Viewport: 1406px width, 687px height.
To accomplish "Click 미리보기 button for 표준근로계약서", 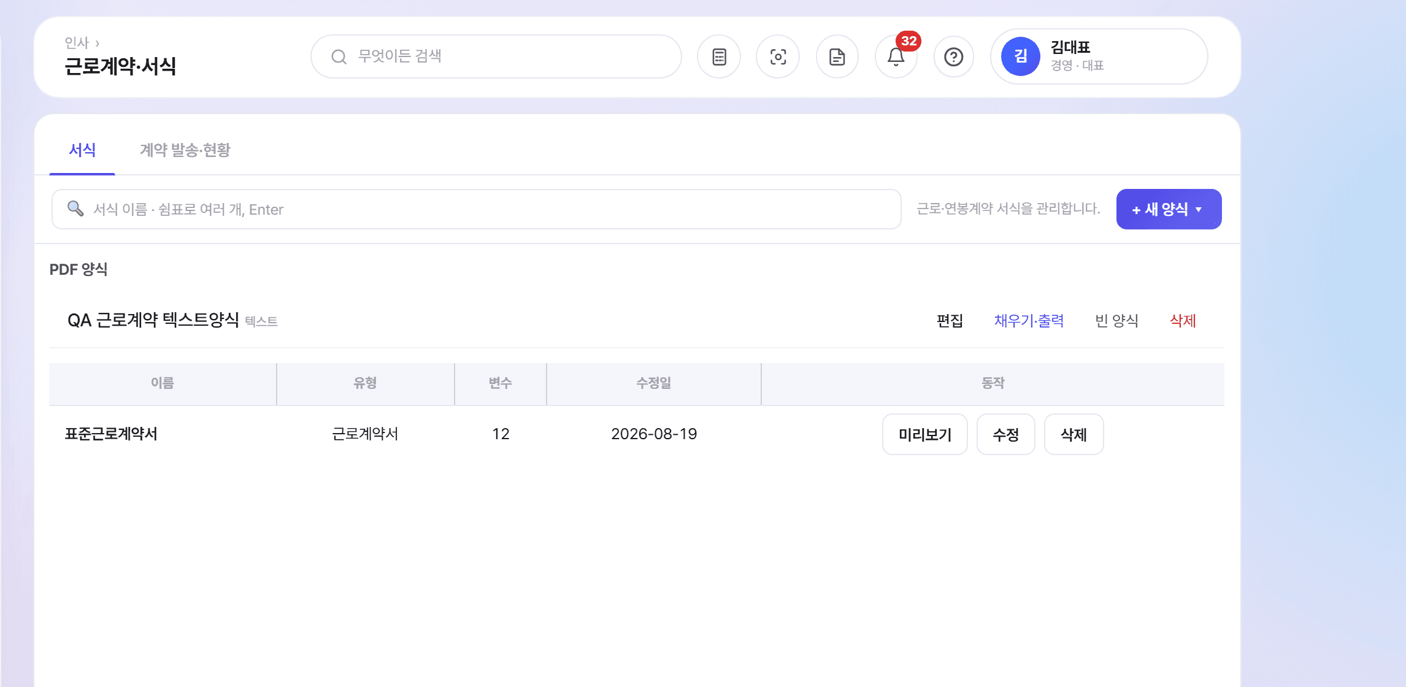I will pos(925,434).
